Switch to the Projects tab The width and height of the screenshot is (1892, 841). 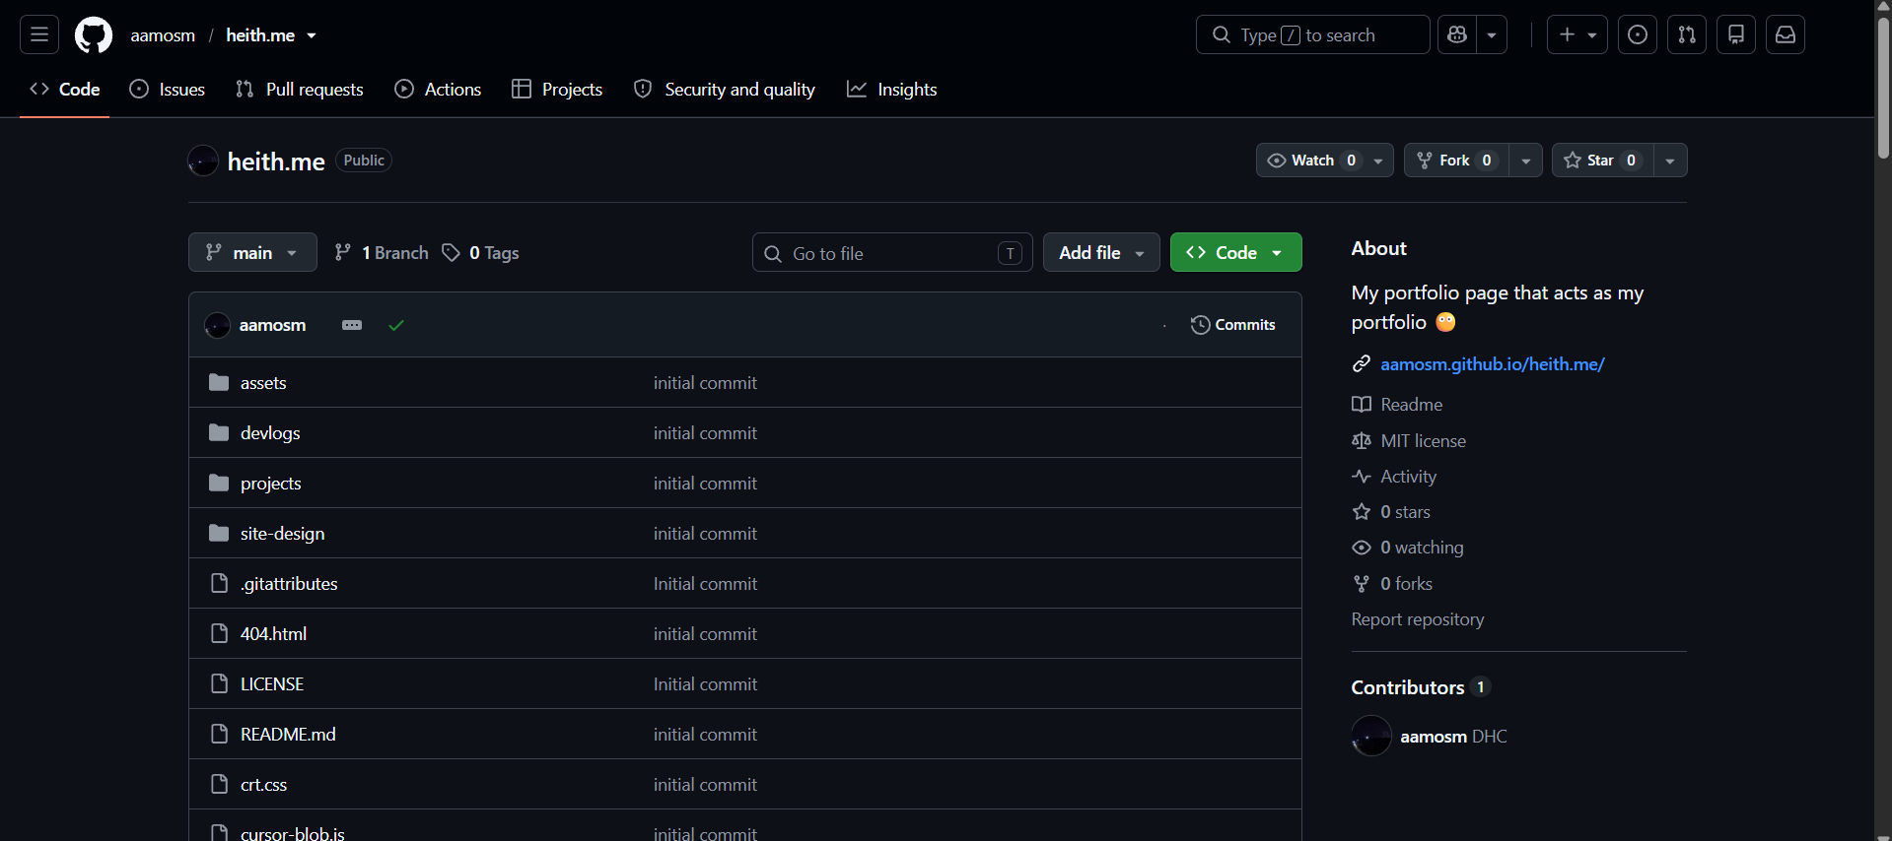[x=557, y=89]
